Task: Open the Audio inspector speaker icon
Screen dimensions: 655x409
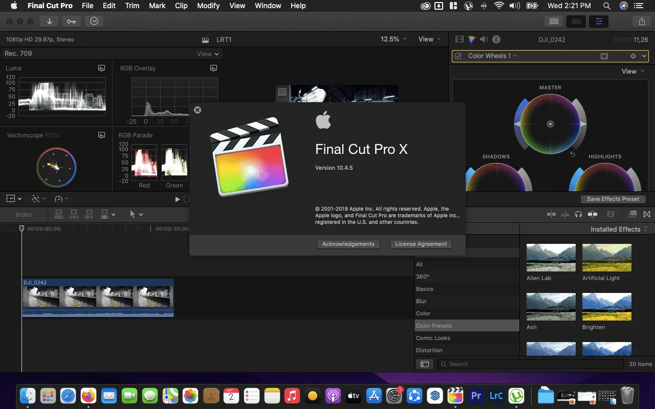Action: coord(484,39)
